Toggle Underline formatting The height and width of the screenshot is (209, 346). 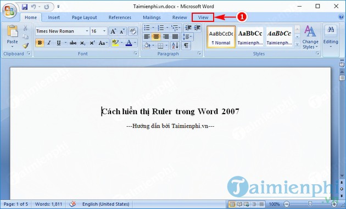point(58,43)
